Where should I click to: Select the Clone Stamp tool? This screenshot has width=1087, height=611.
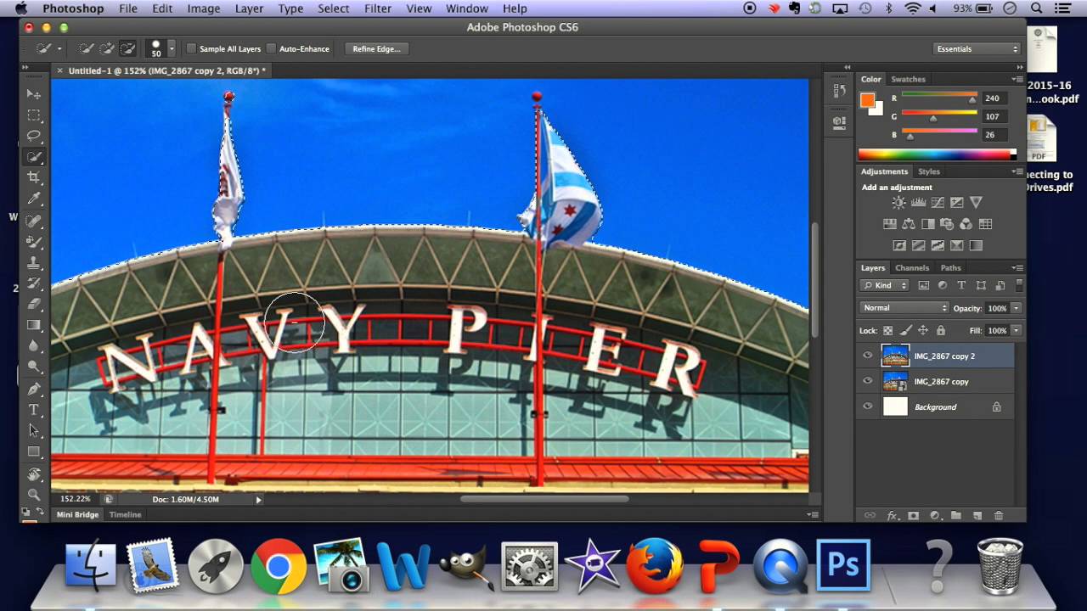34,262
